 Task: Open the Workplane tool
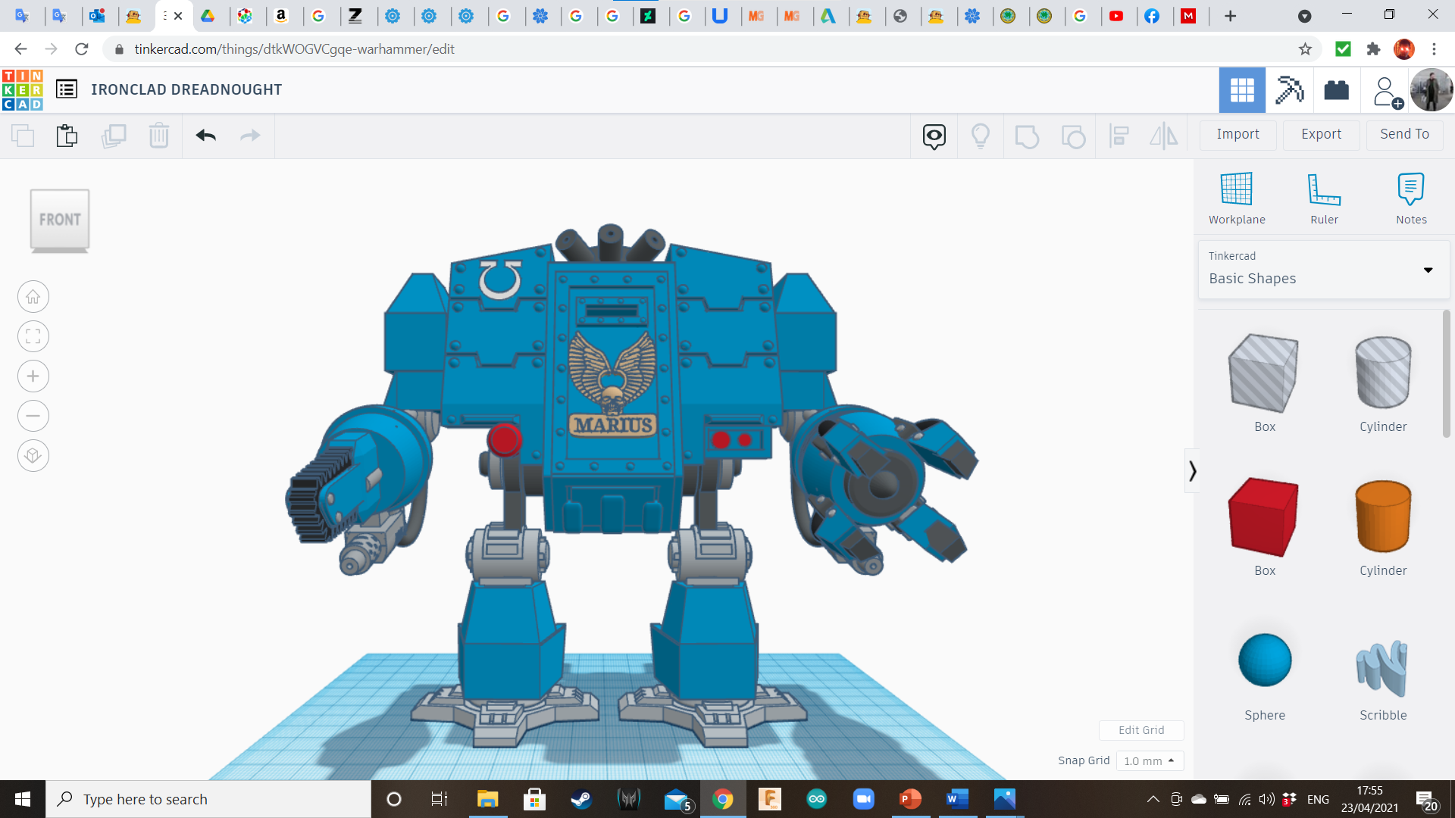click(1237, 197)
